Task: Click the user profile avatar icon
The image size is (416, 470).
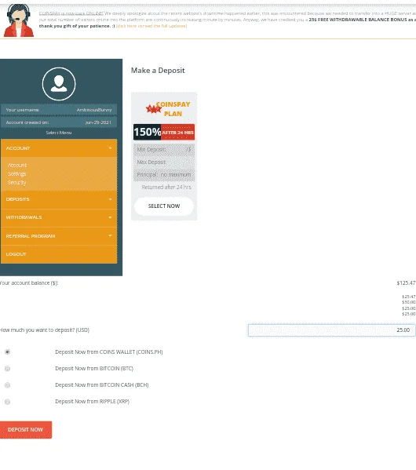Action: [x=59, y=84]
